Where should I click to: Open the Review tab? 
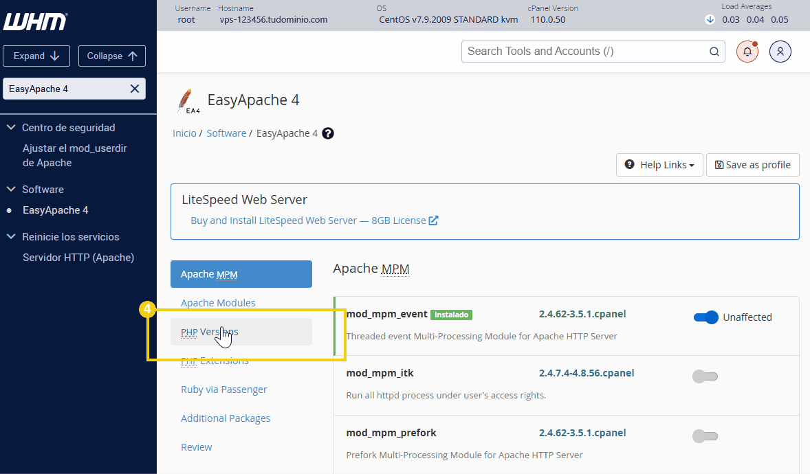(196, 447)
